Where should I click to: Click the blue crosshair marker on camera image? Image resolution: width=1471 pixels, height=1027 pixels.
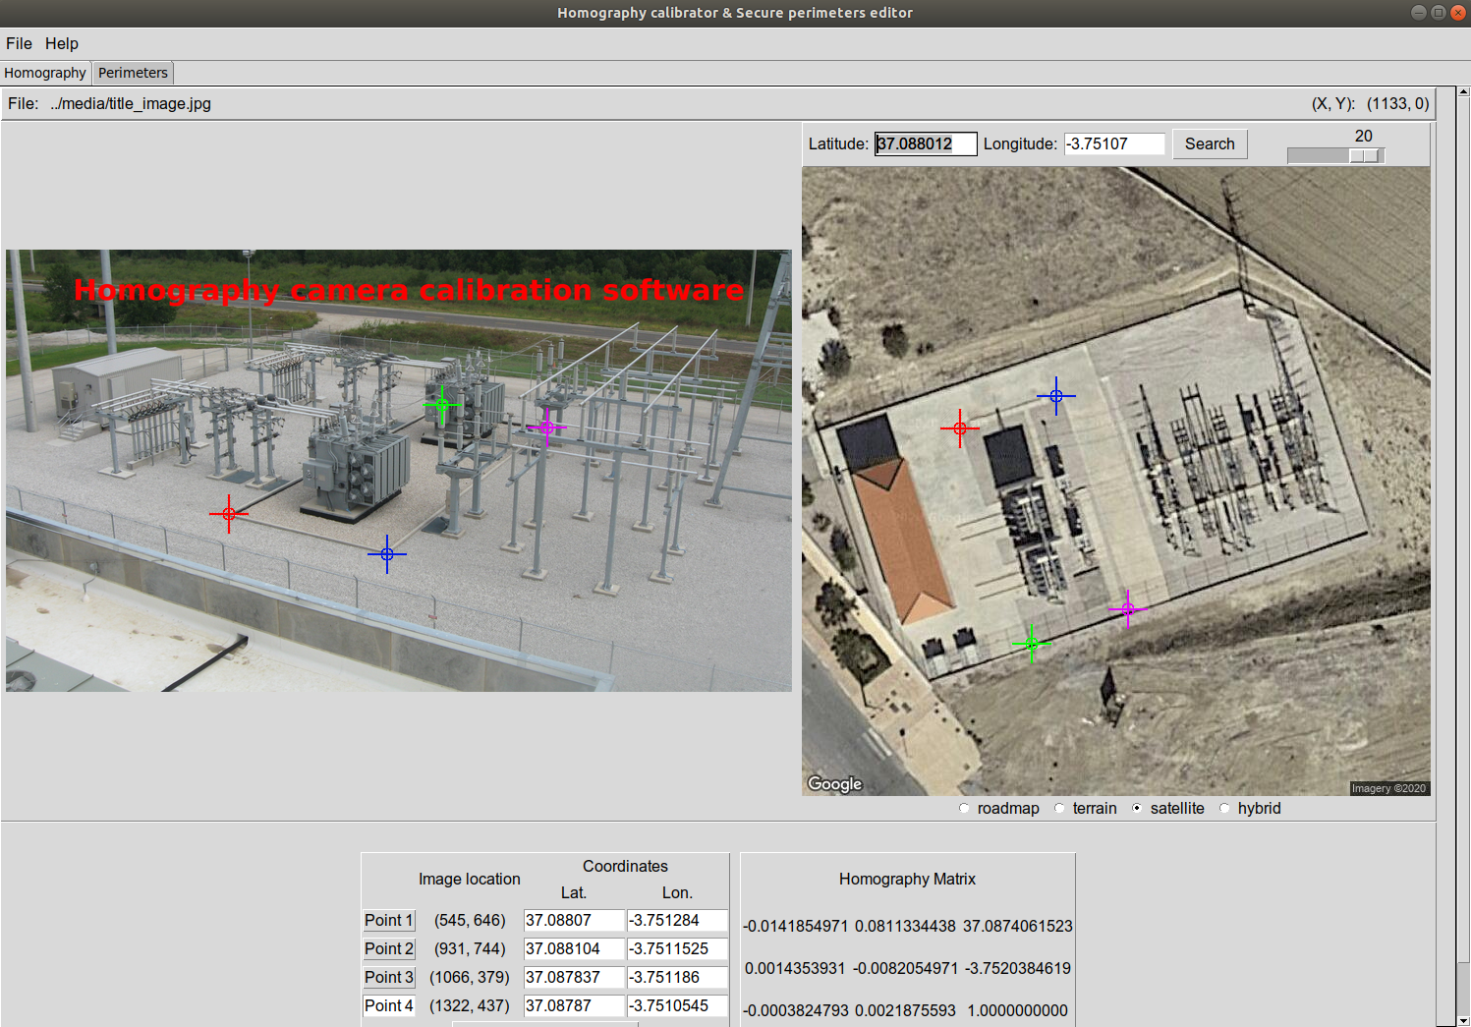pyautogui.click(x=387, y=554)
